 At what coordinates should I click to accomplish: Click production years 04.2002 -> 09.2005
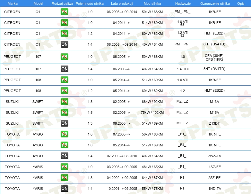click(122, 178)
